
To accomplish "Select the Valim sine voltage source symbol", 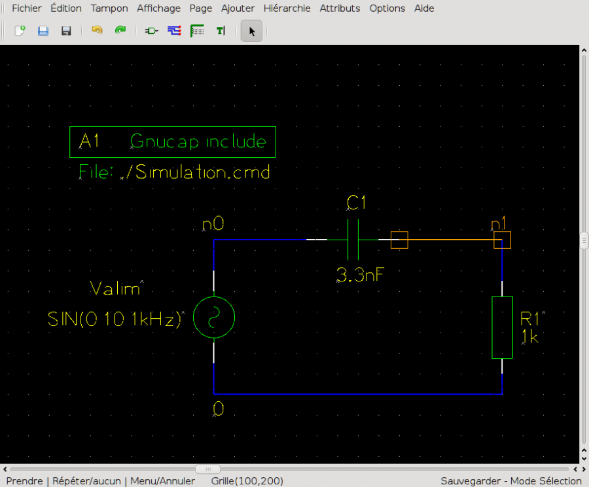I will point(214,317).
